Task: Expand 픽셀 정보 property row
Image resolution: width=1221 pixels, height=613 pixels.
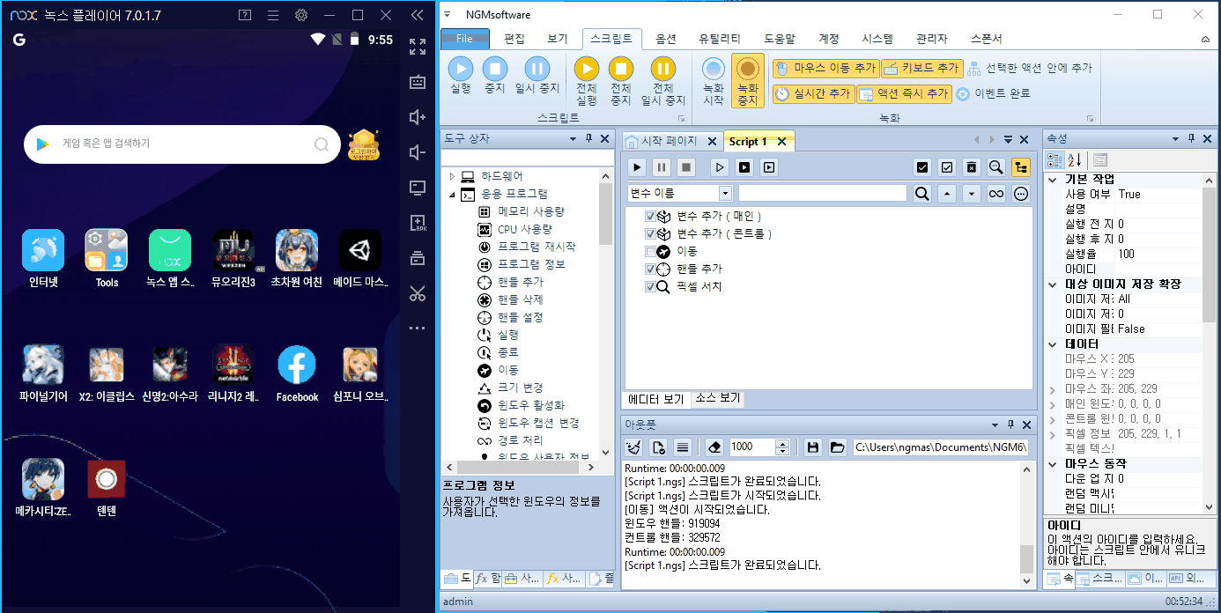Action: pos(1053,434)
